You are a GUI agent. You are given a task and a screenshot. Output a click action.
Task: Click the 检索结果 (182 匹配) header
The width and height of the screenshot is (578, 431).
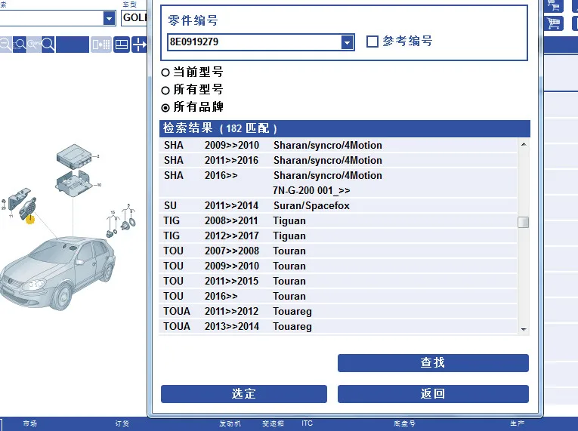tap(345, 128)
